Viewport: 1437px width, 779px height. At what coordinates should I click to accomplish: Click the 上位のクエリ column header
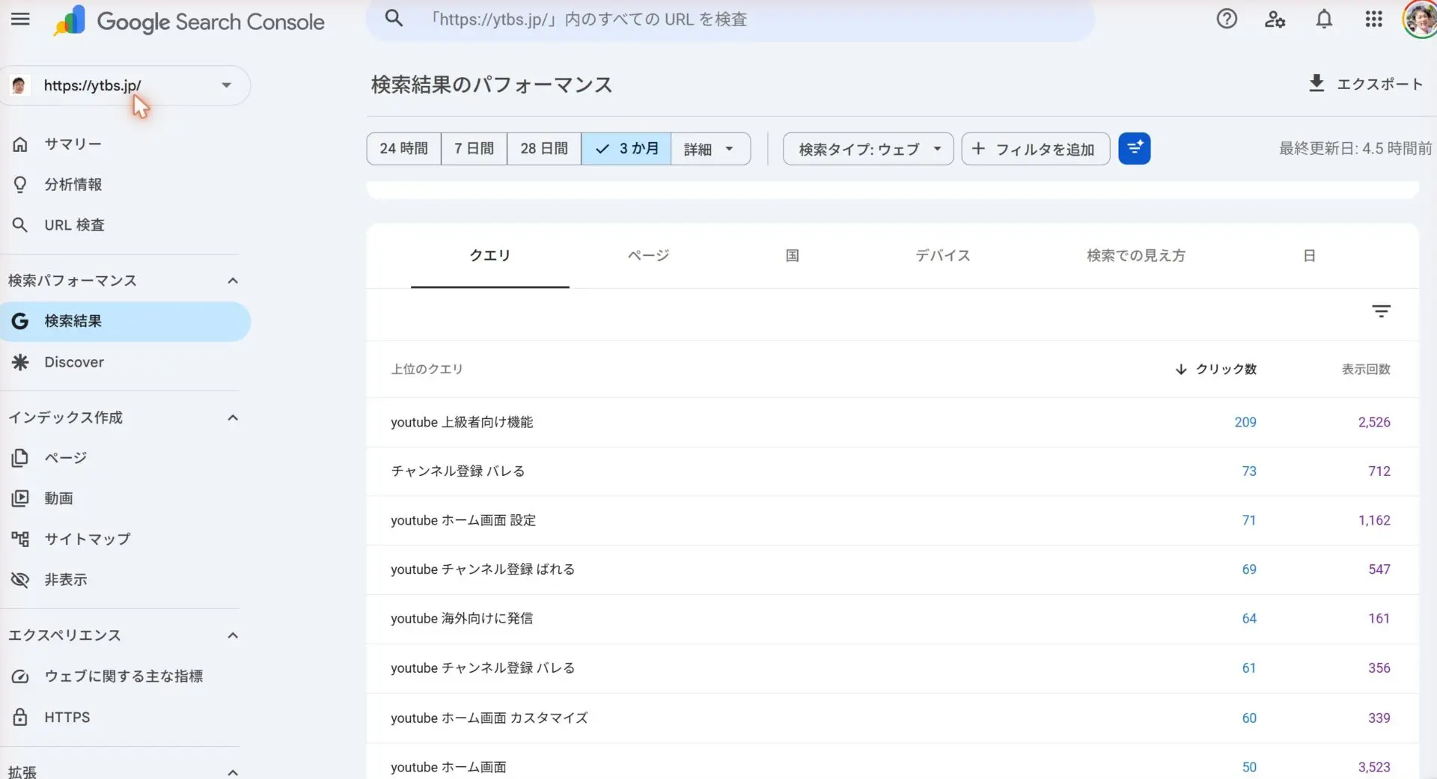point(427,369)
